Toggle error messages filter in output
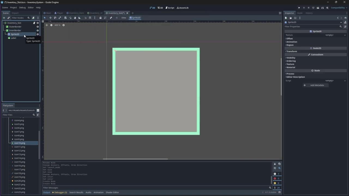Screen dimensions: 349x196 277,179
